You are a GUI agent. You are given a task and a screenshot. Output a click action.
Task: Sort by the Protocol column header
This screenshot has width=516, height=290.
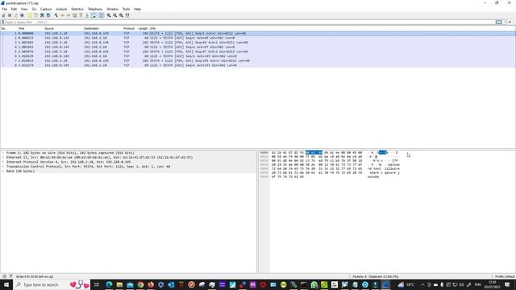point(129,29)
